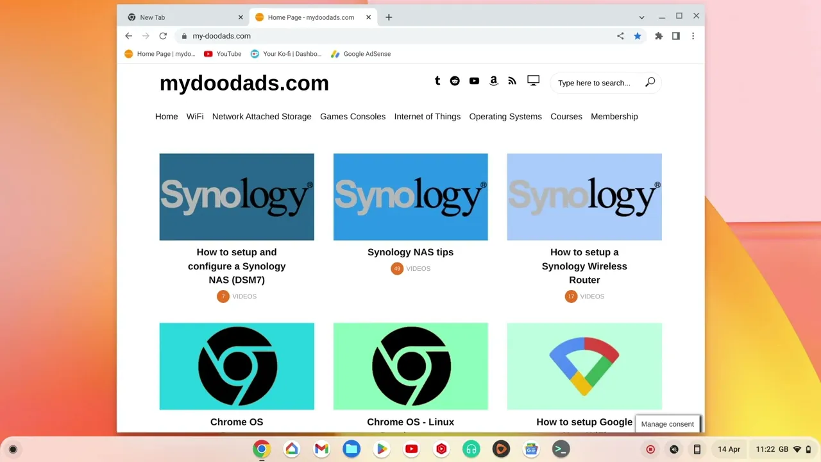Click the search magnifier icon
Image resolution: width=821 pixels, height=462 pixels.
(x=650, y=82)
